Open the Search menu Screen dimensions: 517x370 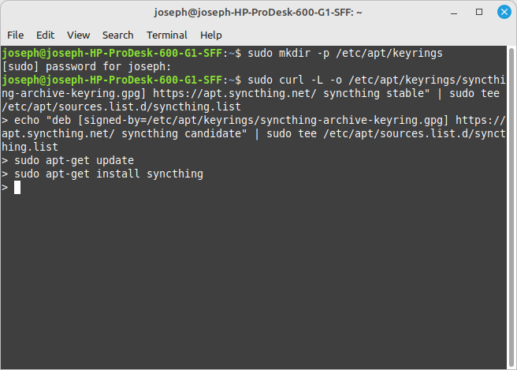click(117, 35)
